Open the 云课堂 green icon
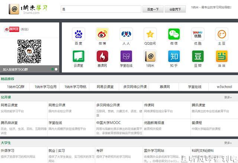The width and height of the screenshot is (238, 163). coord(78,56)
